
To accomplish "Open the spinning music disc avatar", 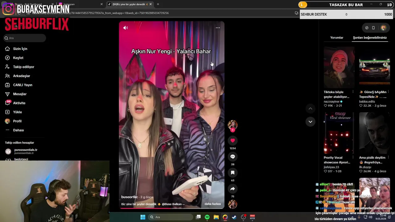I will coord(233,204).
